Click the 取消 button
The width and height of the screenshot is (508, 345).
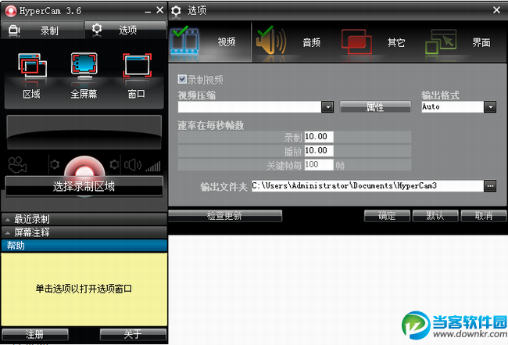coord(484,216)
